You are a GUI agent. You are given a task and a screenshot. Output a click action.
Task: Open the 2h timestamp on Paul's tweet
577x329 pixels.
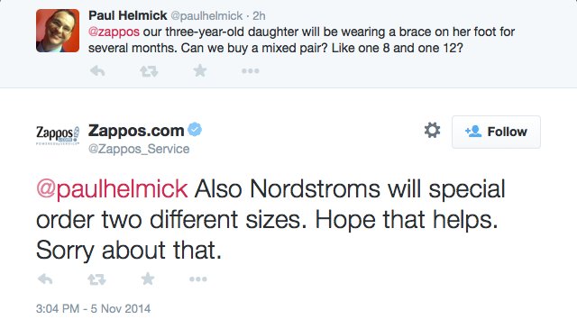pos(259,16)
